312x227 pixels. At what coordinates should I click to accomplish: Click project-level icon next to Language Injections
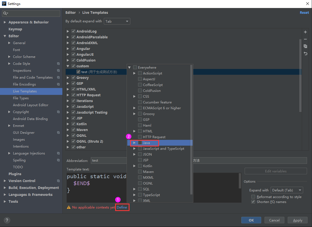click(58, 153)
